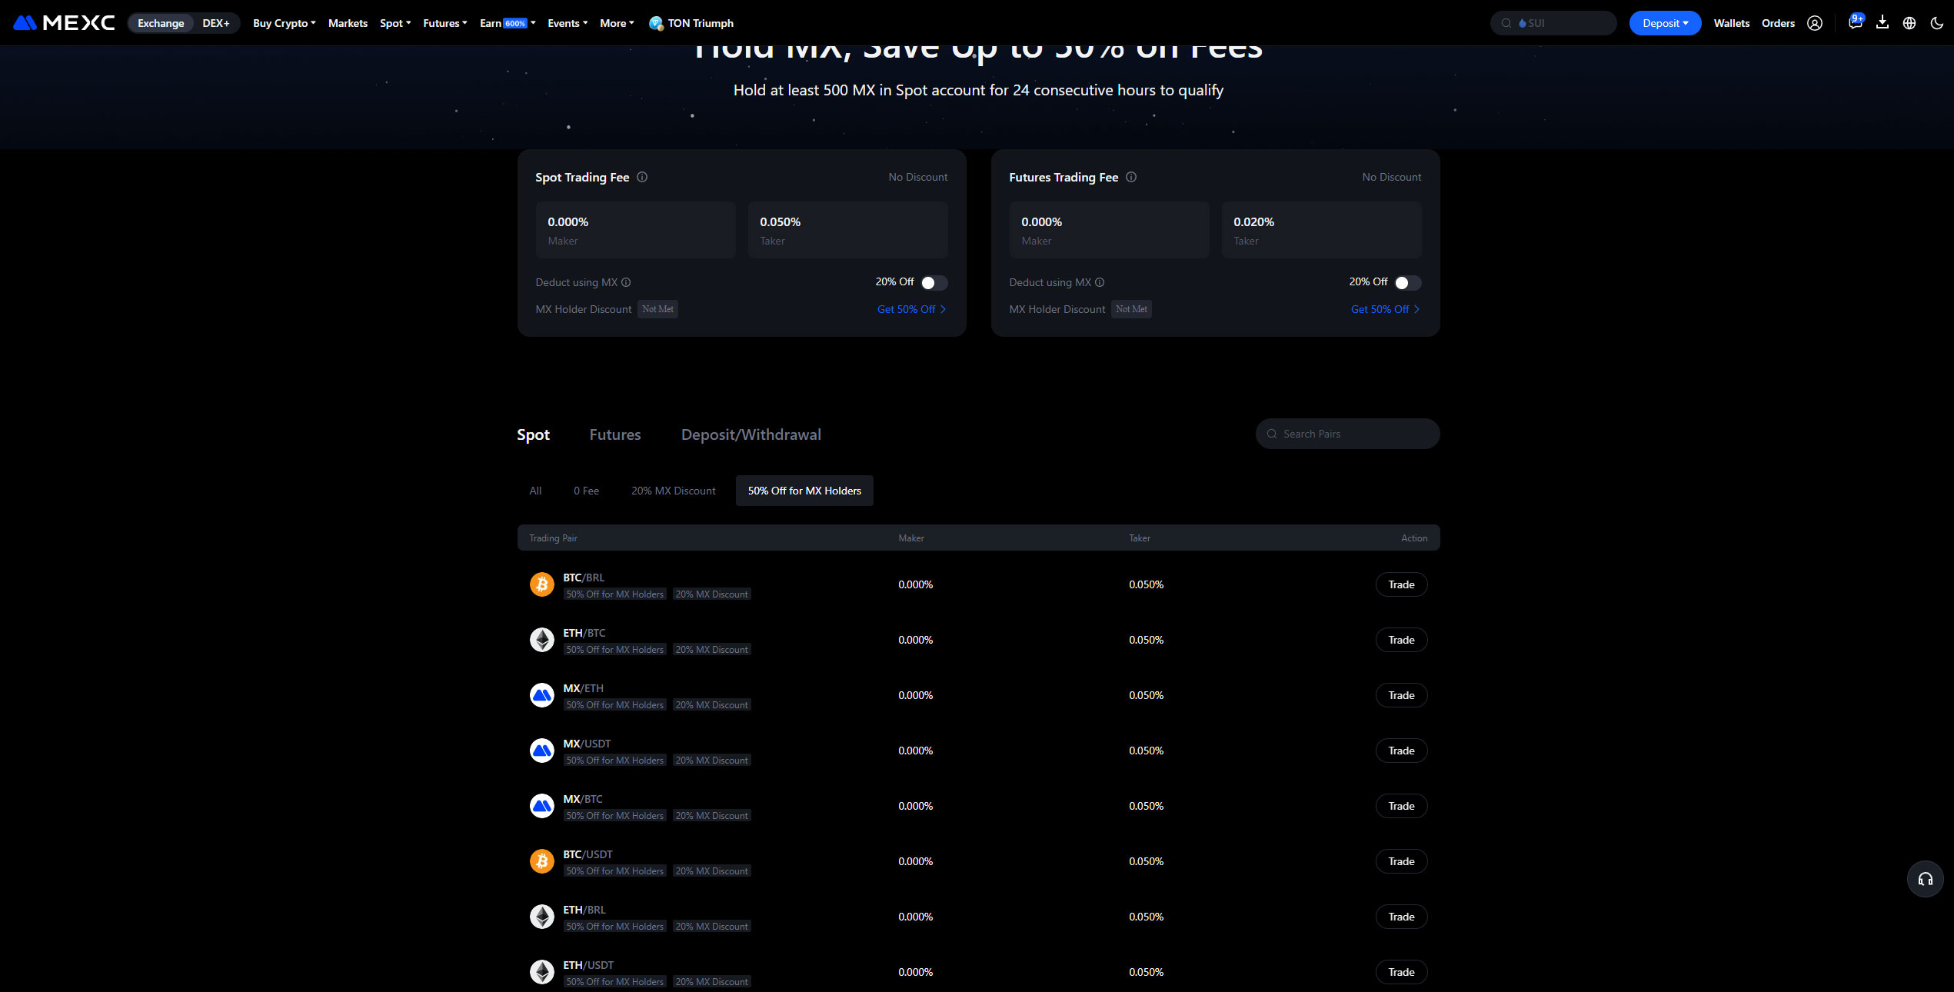Click Trade for MX/USDT
The width and height of the screenshot is (1954, 992).
pyautogui.click(x=1401, y=751)
